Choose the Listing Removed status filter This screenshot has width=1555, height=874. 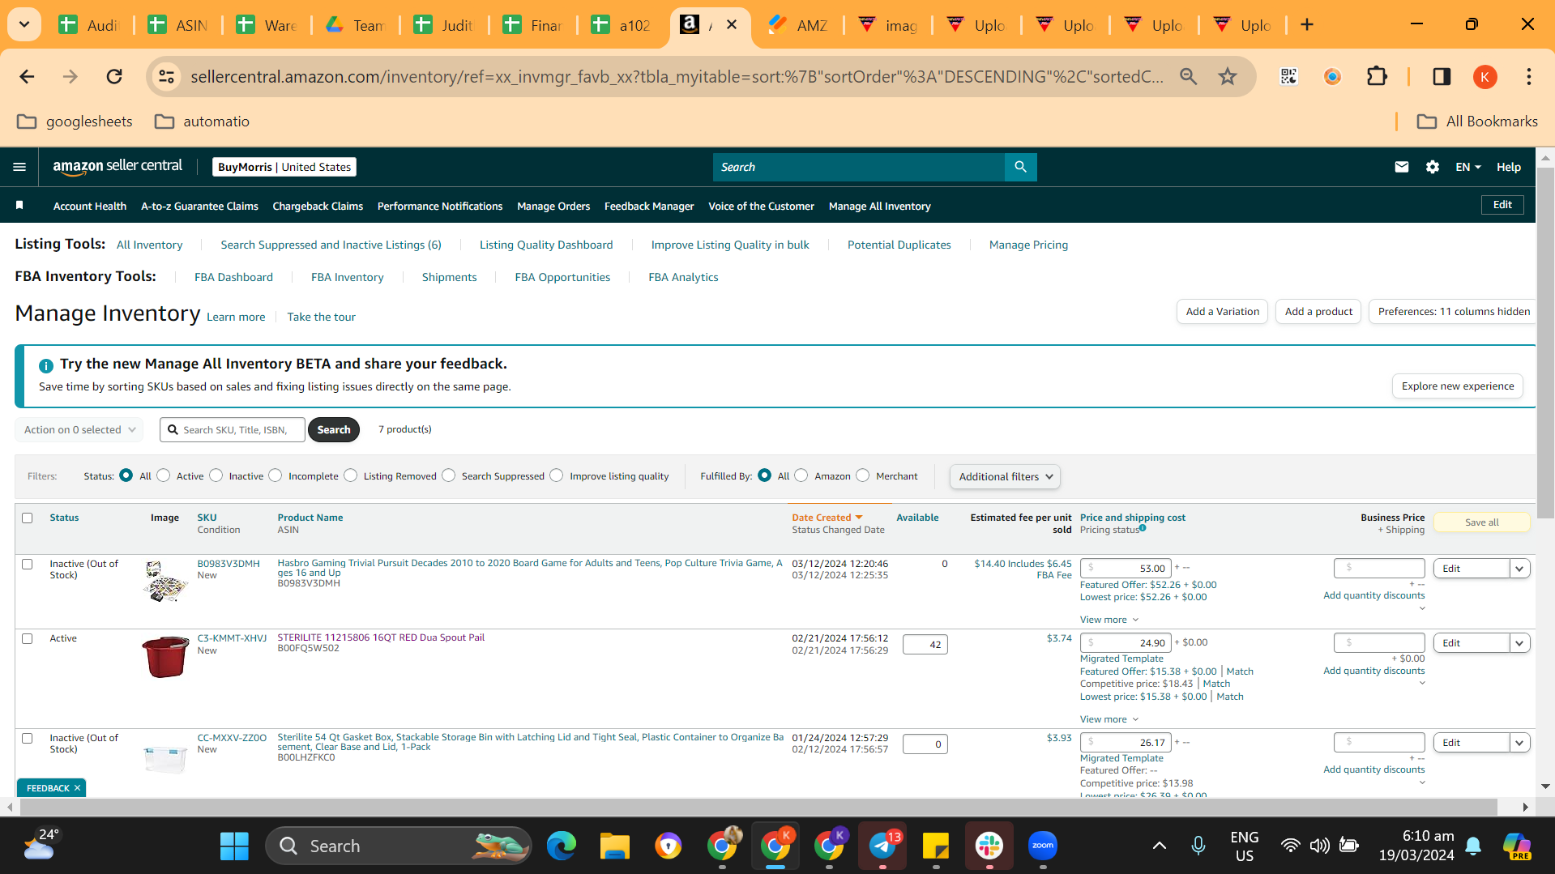pyautogui.click(x=351, y=475)
